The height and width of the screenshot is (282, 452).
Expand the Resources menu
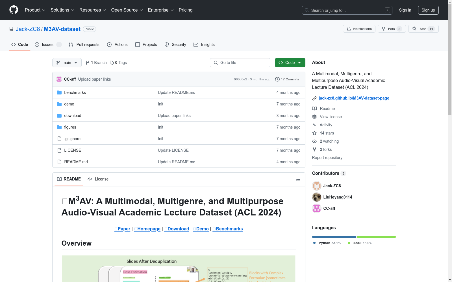(93, 10)
